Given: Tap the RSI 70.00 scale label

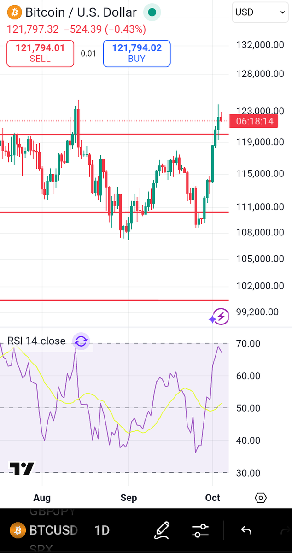Looking at the screenshot, I should 248,344.
